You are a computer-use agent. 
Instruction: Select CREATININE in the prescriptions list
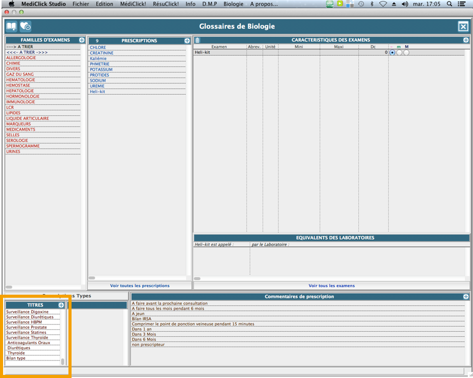101,53
